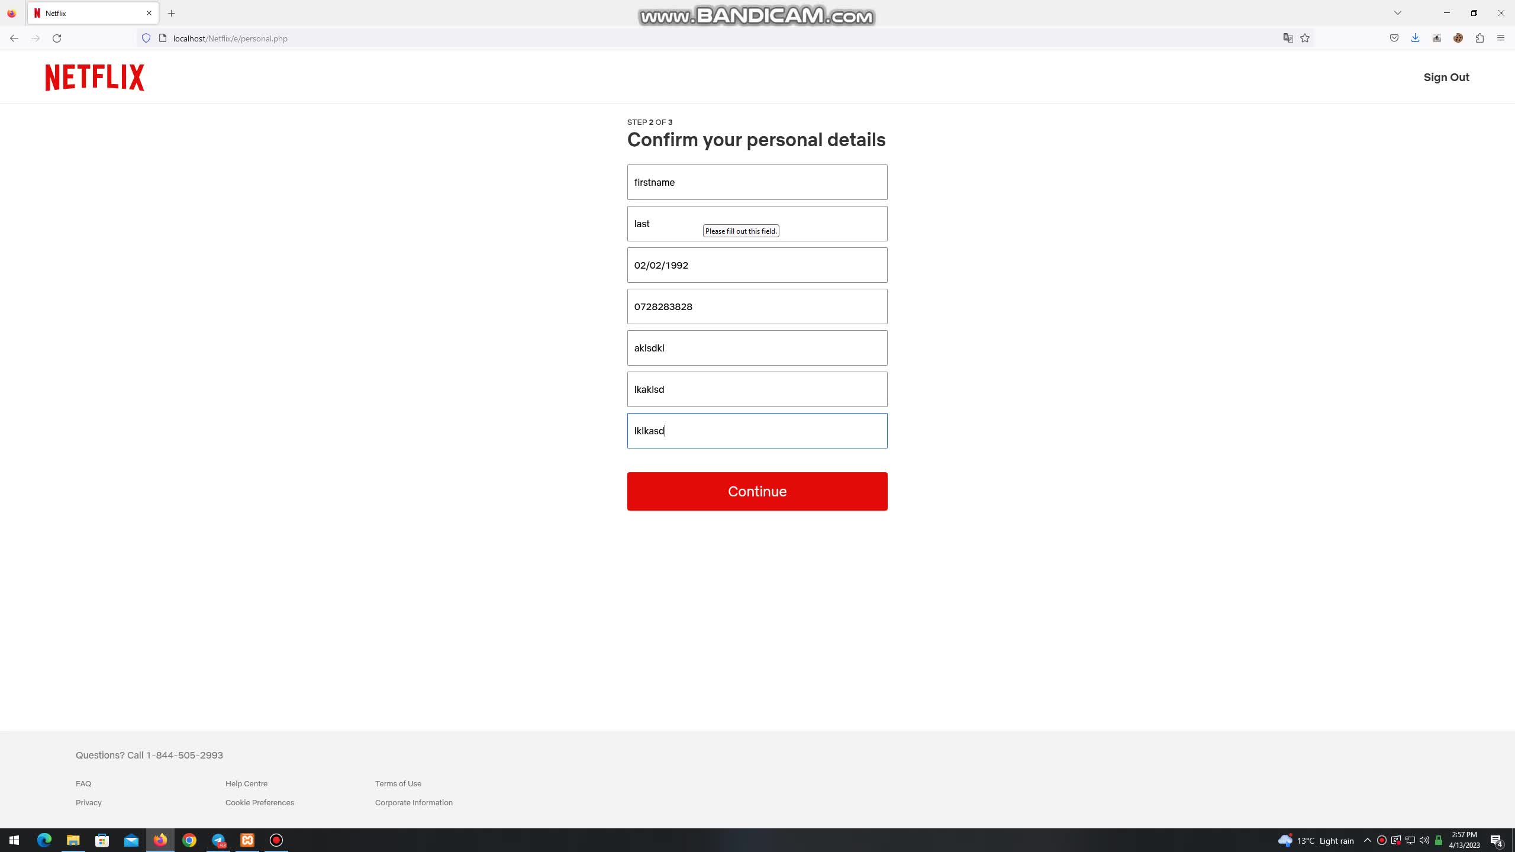The height and width of the screenshot is (852, 1515).
Task: Click the translate page icon in the address bar
Action: click(x=1288, y=38)
